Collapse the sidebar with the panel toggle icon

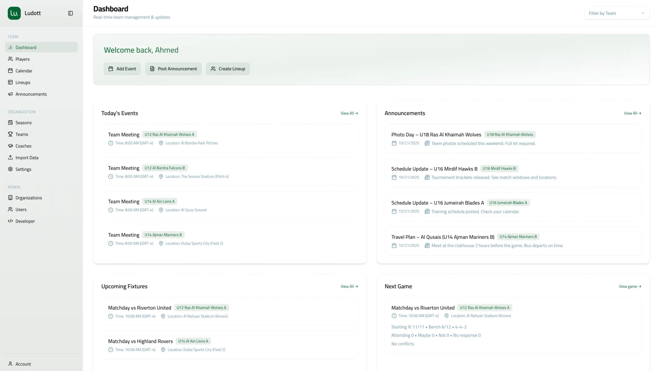pos(70,13)
